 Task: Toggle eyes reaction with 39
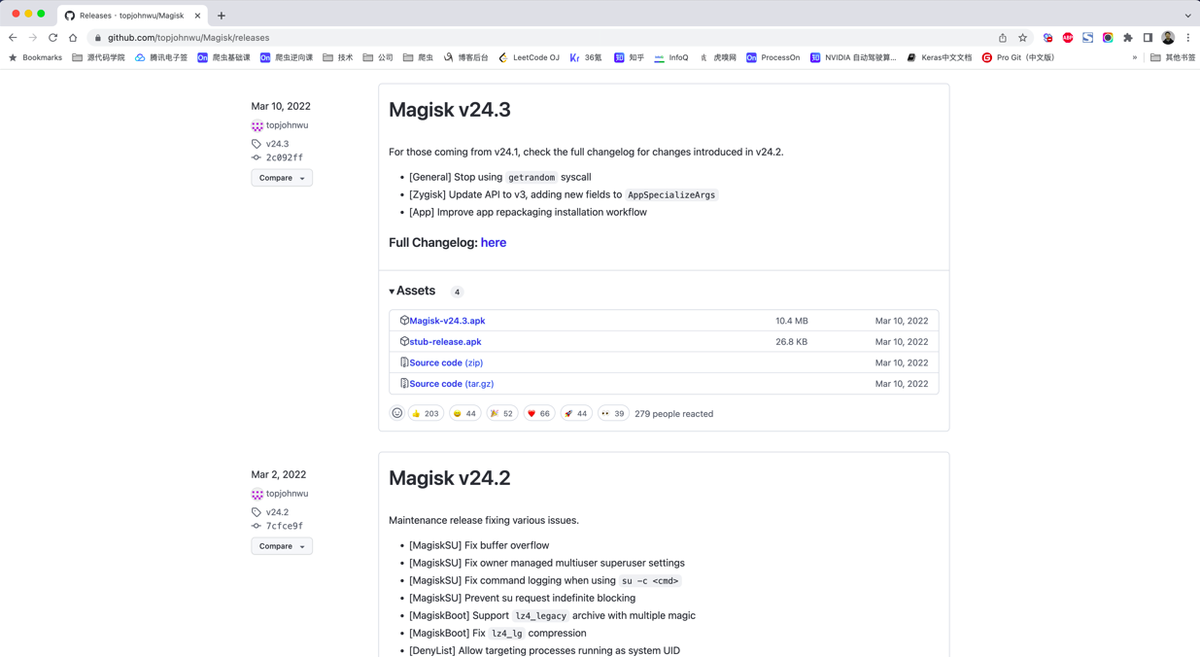[x=613, y=413]
